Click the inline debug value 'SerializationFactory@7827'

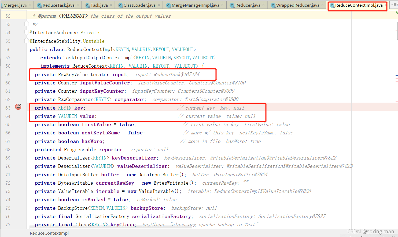292,216
